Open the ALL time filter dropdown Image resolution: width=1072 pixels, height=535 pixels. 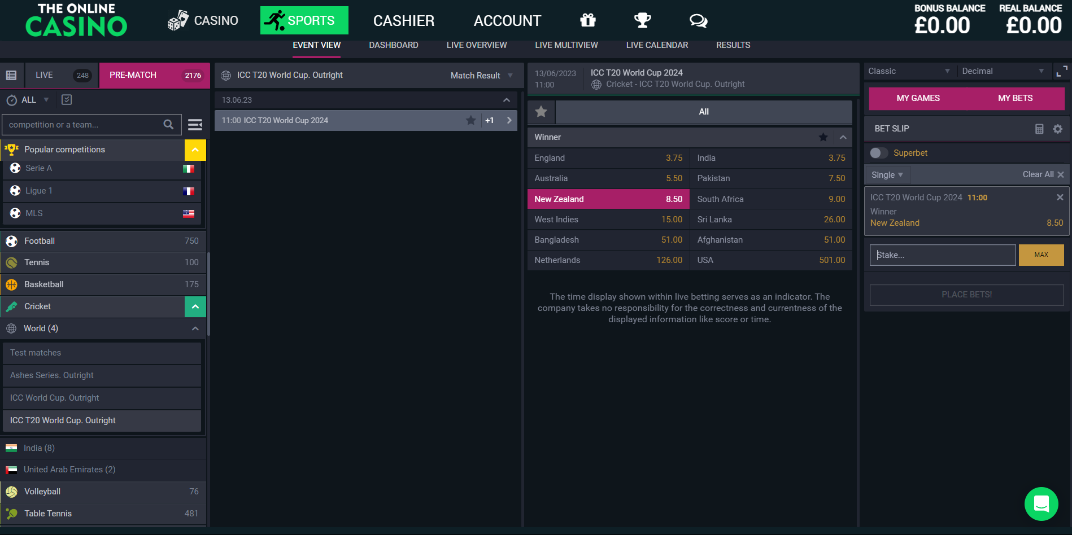pyautogui.click(x=28, y=100)
